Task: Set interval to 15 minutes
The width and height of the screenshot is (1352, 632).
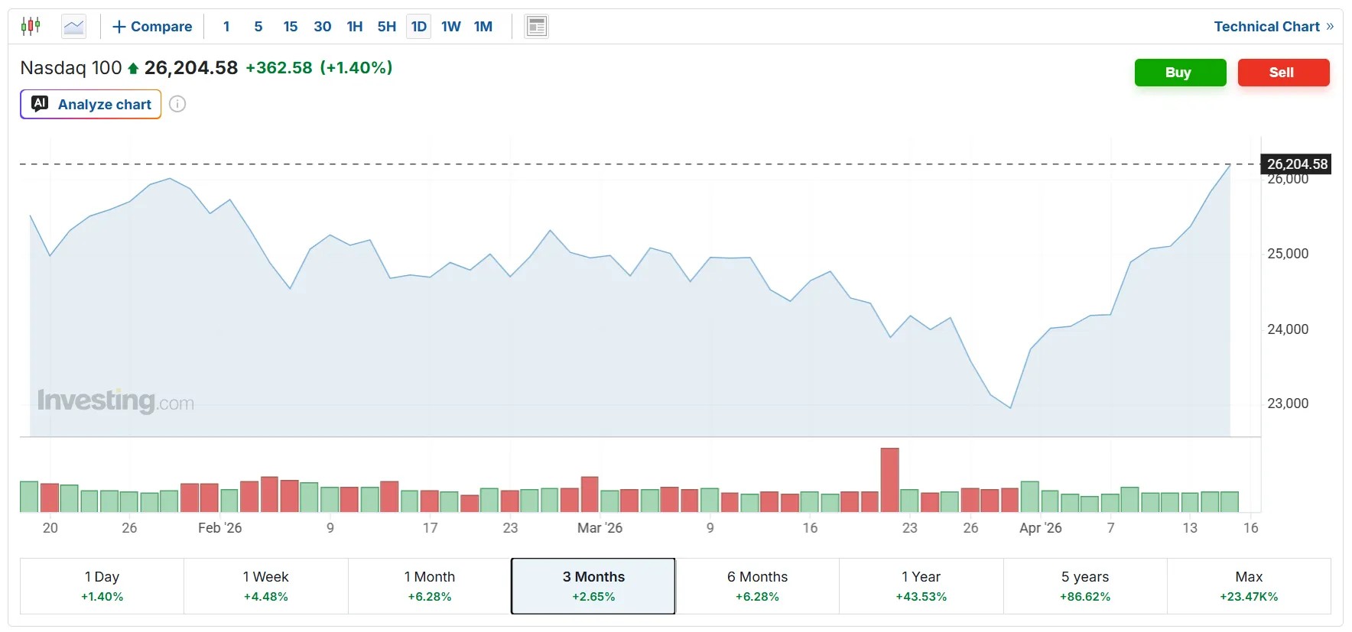Action: coord(291,27)
